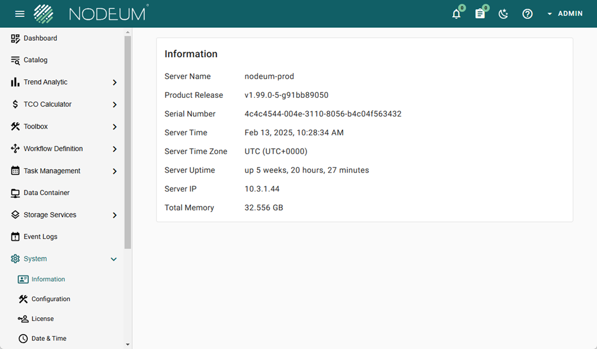
Task: Click the sidebar scroll down arrow
Action: click(x=128, y=344)
